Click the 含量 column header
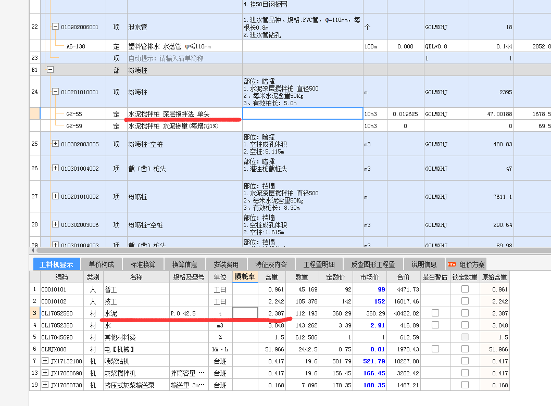This screenshot has width=551, height=406. (x=272, y=277)
